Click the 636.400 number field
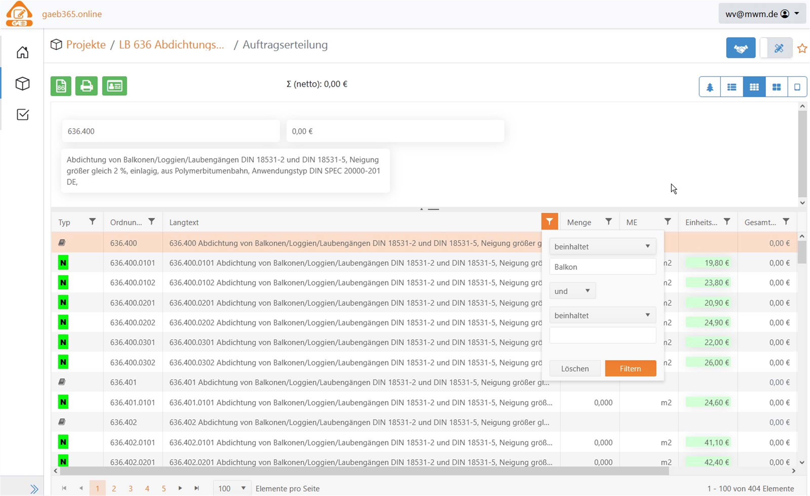The image size is (810, 496). pos(171,131)
